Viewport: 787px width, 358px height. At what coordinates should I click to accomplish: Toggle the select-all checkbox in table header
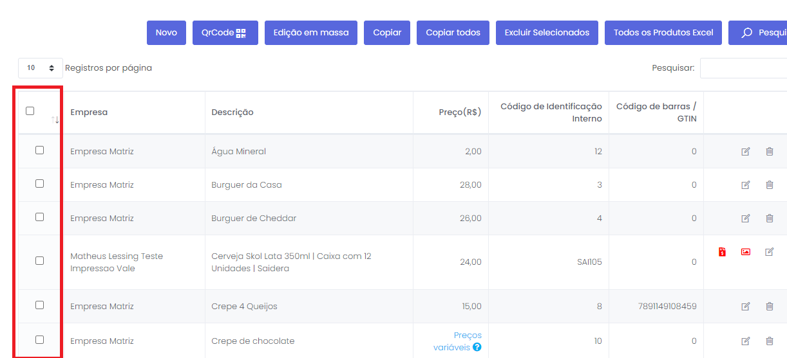(x=30, y=111)
